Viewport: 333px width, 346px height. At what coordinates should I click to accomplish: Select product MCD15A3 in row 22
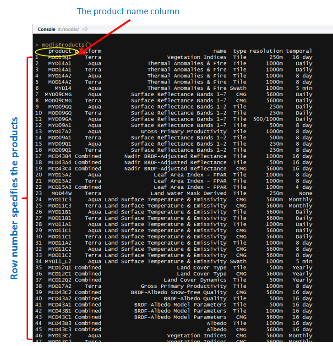(60, 187)
